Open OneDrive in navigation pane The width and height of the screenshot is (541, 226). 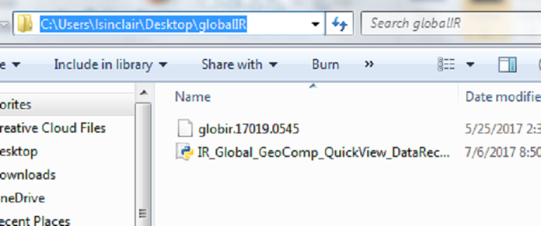pos(23,198)
